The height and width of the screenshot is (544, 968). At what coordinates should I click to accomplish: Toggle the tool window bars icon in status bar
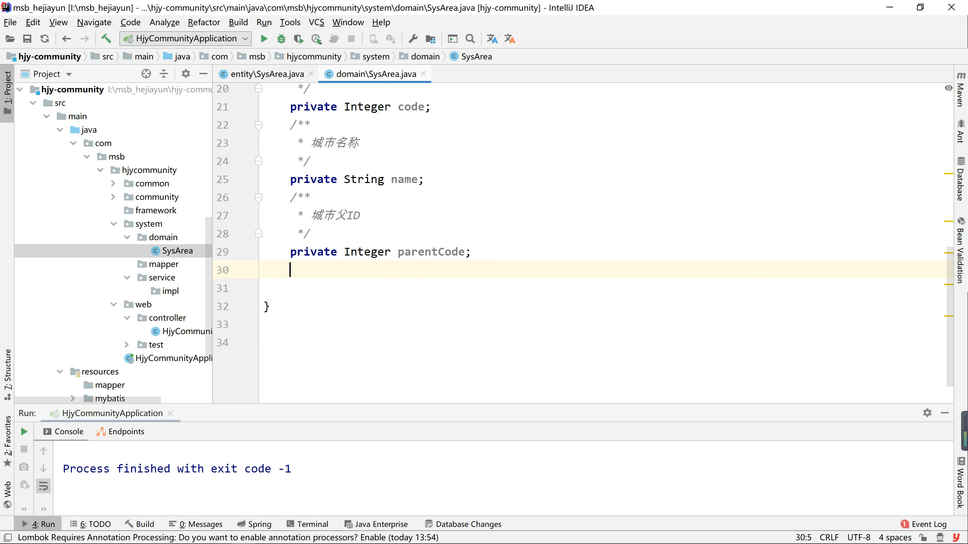[x=7, y=537]
